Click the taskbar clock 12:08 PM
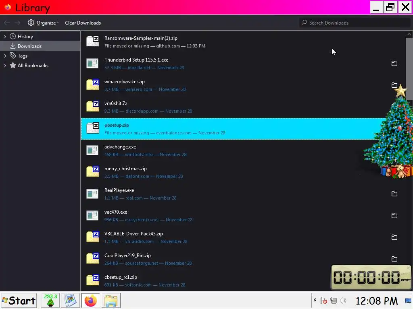The height and width of the screenshot is (309, 413). 377,301
